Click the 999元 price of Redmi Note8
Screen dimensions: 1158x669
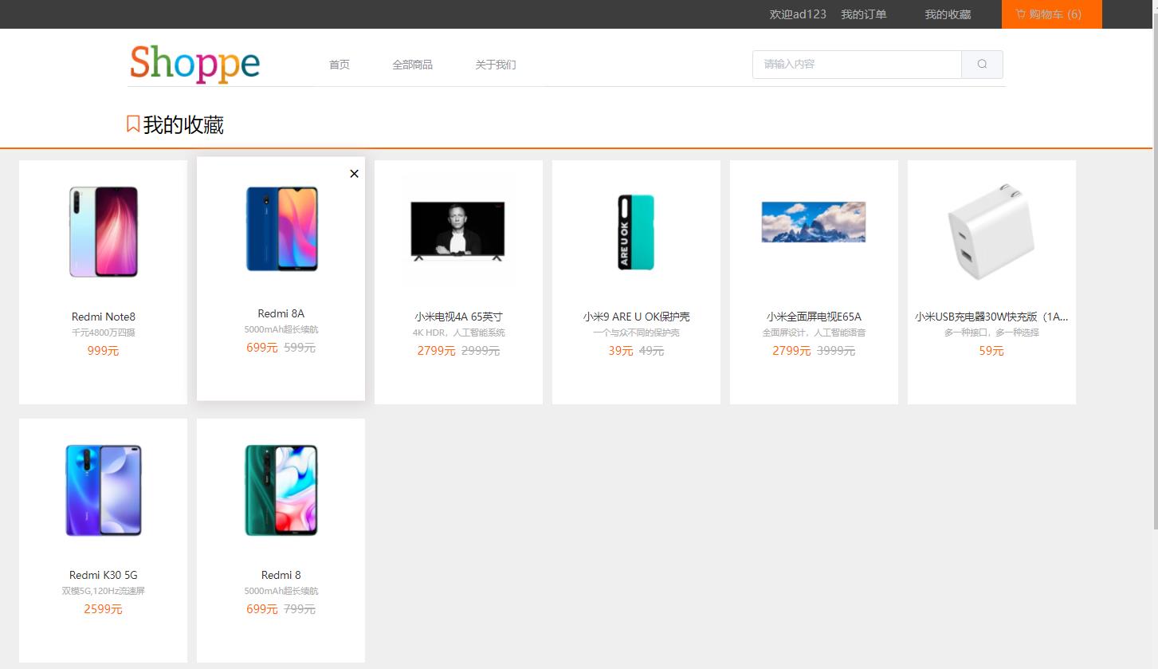click(x=104, y=351)
